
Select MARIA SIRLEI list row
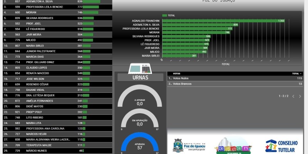click(57, 46)
